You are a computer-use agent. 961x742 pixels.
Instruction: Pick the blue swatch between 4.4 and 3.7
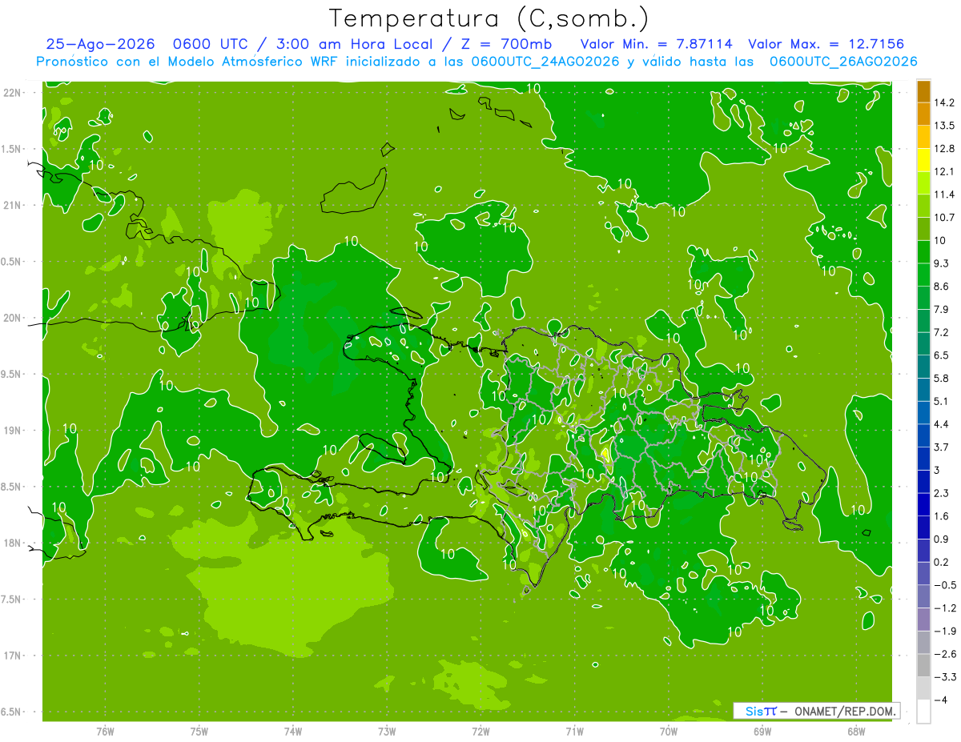(923, 435)
